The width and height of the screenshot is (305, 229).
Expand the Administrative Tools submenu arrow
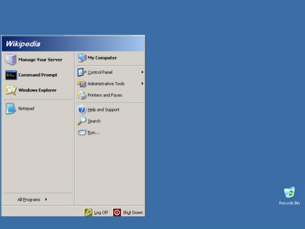pos(142,83)
